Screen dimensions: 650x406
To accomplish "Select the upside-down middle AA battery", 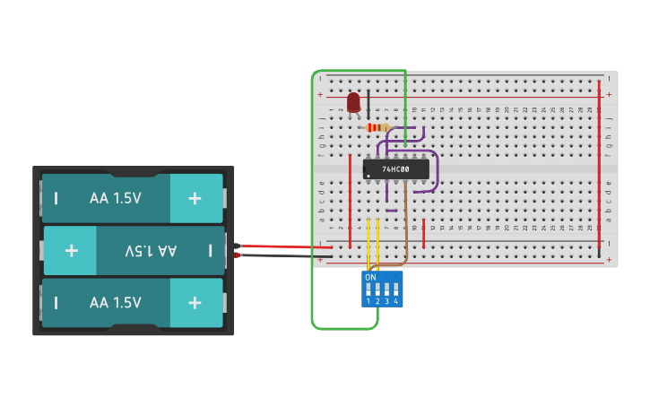I will (134, 250).
